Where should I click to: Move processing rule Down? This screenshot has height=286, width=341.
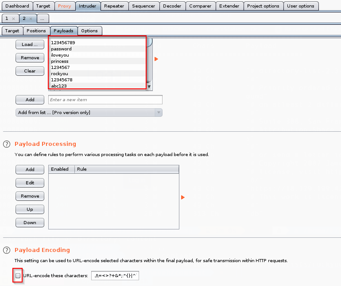pos(30,223)
